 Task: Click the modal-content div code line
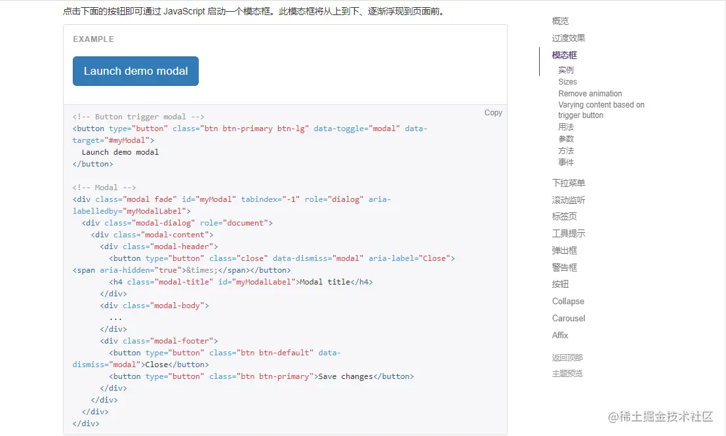[152, 235]
